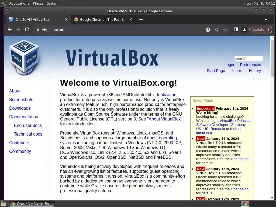This screenshot has width=276, height=207.
Task: Click the page vertical scrollbar thumb
Action: [272, 58]
